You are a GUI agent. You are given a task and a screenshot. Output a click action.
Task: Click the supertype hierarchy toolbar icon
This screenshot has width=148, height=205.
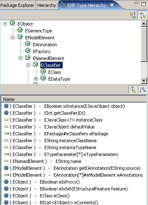[133, 15]
